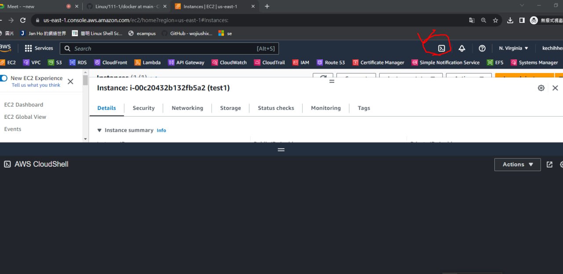Bookmark this page with the star icon

tap(495, 20)
